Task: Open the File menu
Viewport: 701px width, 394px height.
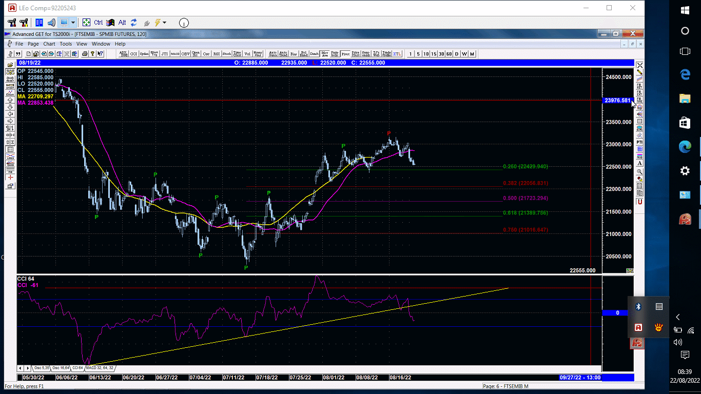Action: 19,44
